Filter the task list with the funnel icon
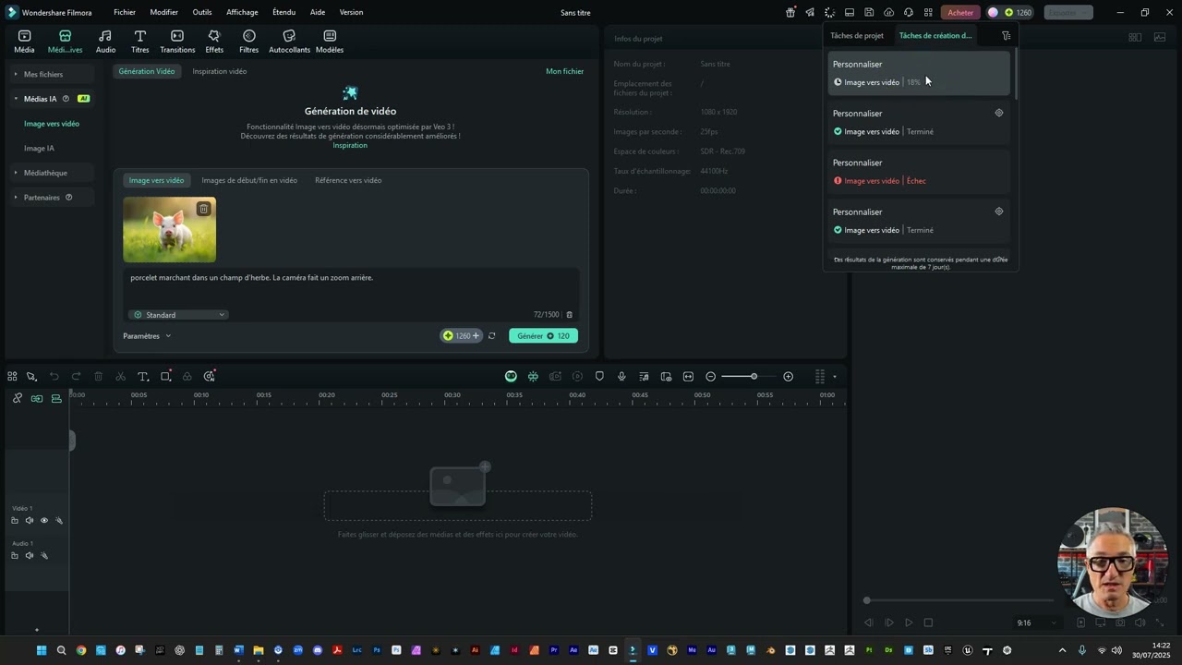 1006,36
